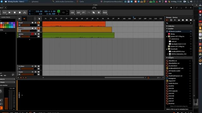
Task: Select the pointer tool in the arranger header
Action: [39, 19]
